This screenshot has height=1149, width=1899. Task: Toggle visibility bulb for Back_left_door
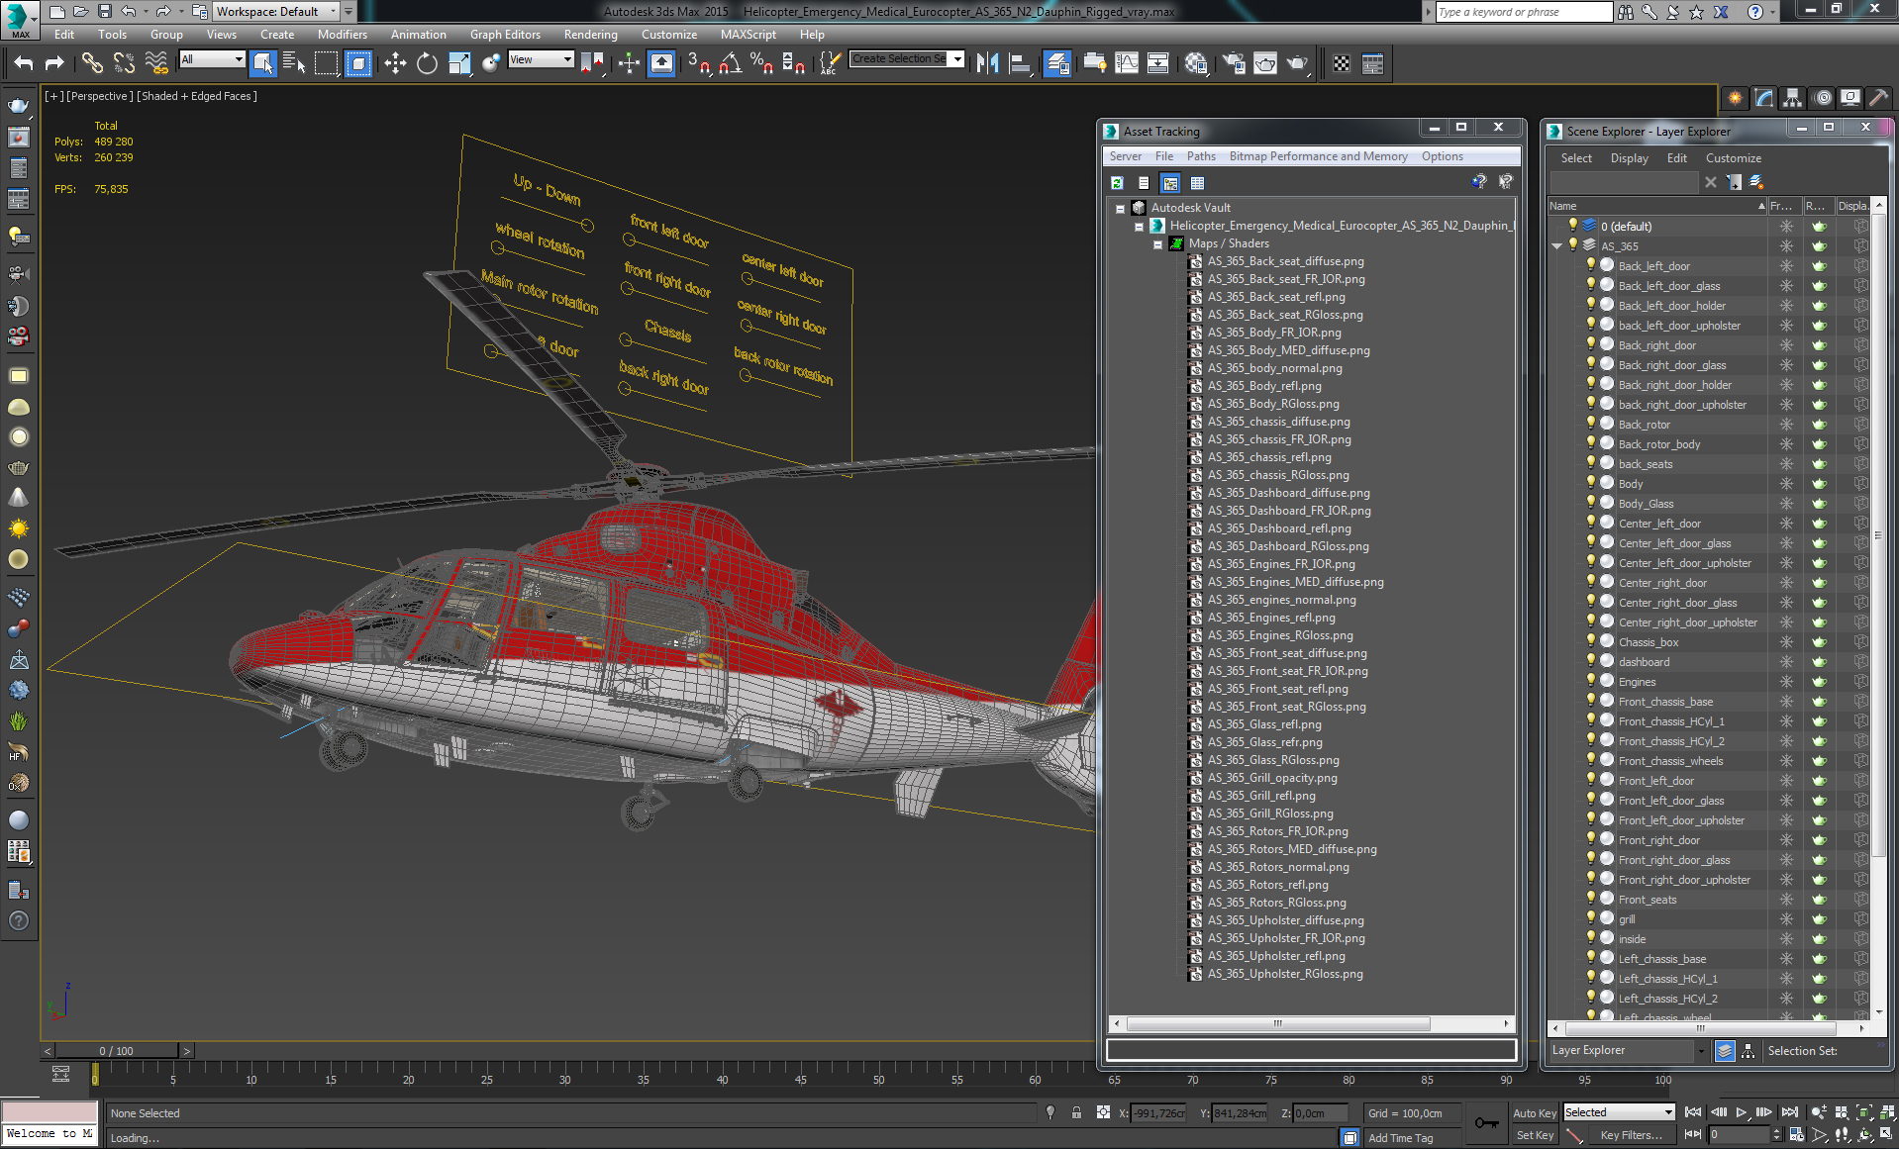point(1590,265)
